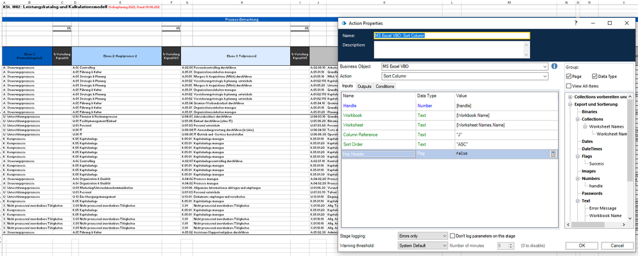638x256 pixels.
Task: Click the Name text field
Action: click(x=451, y=36)
